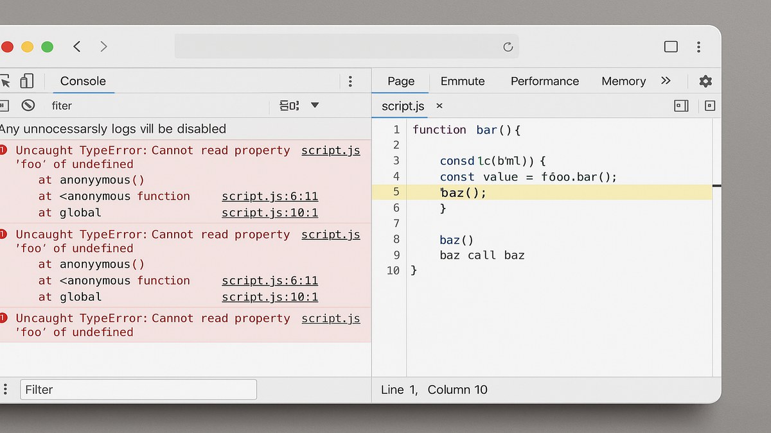Open the browser's three-dot menu
771x433 pixels.
pos(698,46)
